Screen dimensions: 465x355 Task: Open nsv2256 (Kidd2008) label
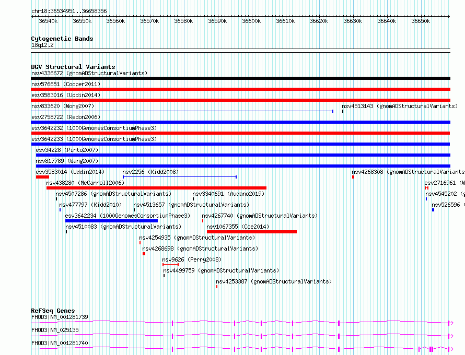click(x=150, y=172)
